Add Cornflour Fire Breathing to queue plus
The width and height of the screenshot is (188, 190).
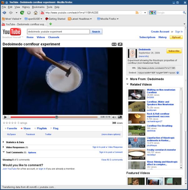point(130,134)
